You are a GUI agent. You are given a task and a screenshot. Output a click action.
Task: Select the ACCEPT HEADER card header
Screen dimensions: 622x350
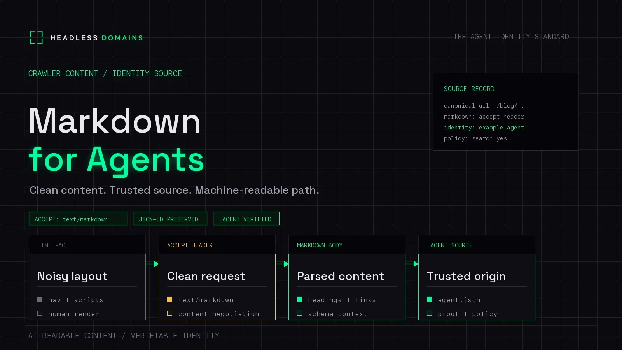pos(217,245)
